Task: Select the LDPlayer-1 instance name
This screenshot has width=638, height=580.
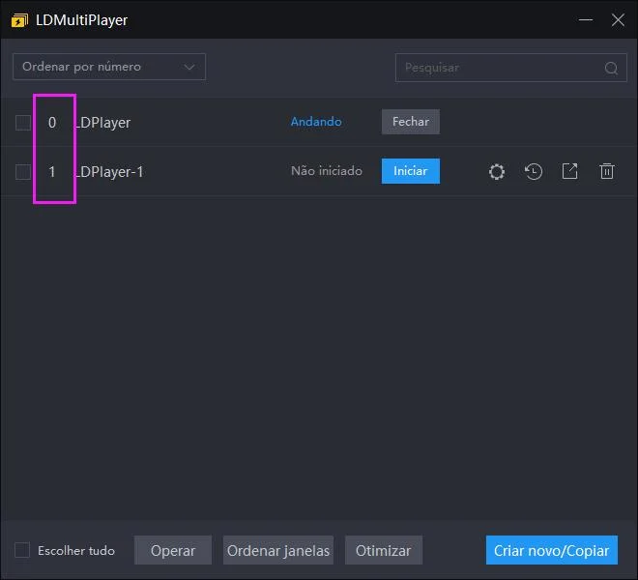Action: (109, 172)
